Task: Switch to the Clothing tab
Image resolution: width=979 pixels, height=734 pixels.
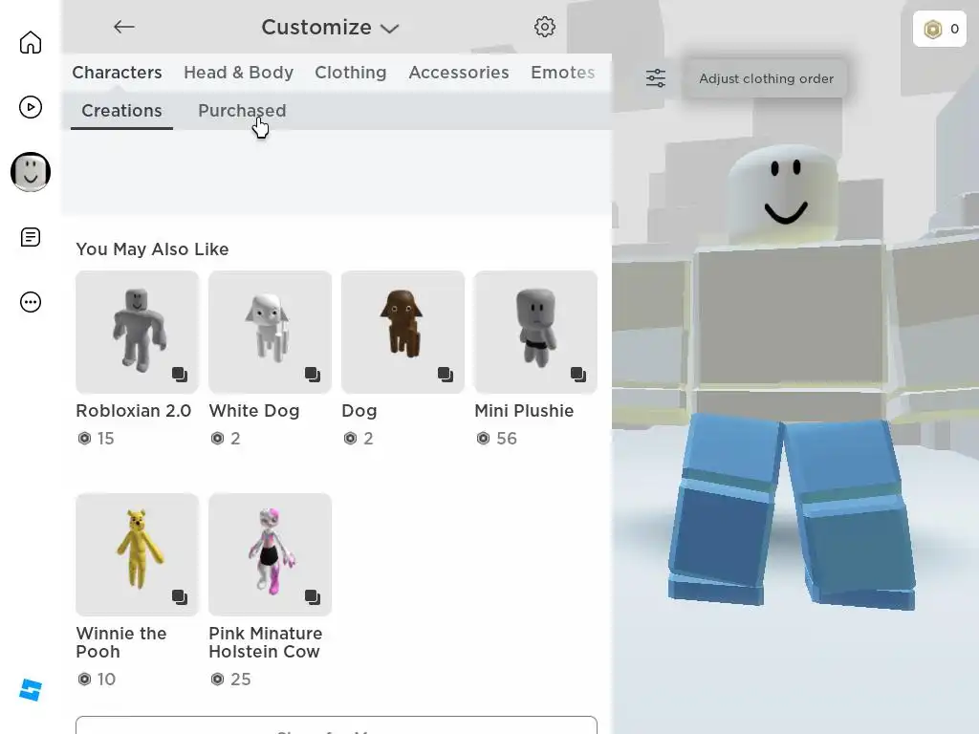Action: pyautogui.click(x=350, y=73)
